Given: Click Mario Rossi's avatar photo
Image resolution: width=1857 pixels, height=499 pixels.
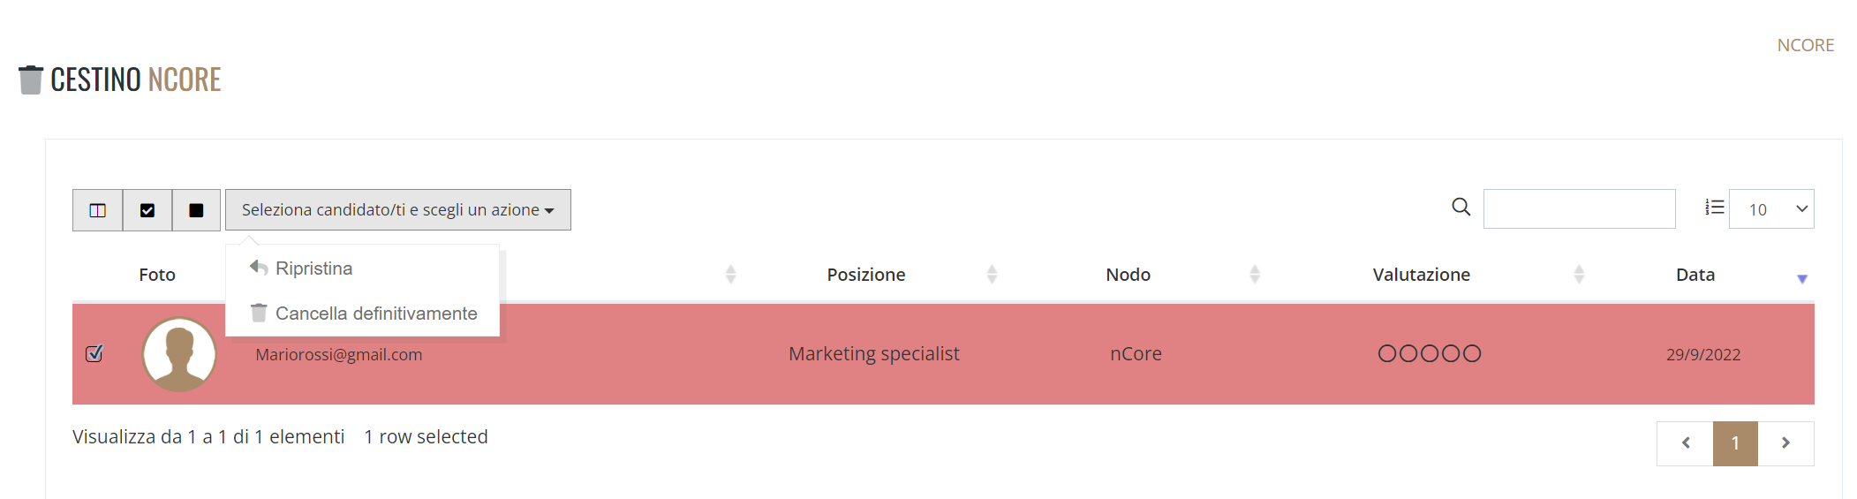Looking at the screenshot, I should tap(179, 354).
